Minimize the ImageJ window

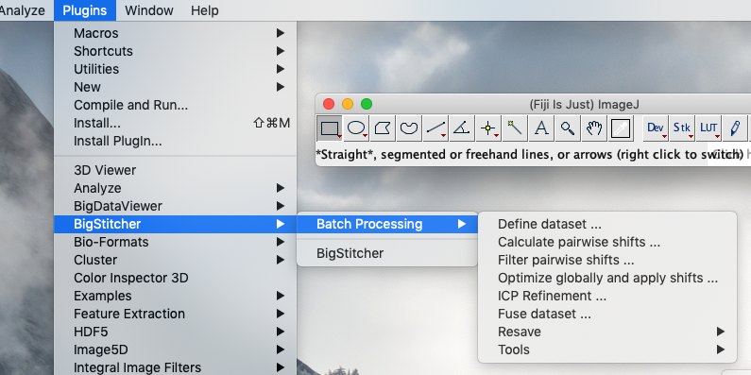[348, 104]
